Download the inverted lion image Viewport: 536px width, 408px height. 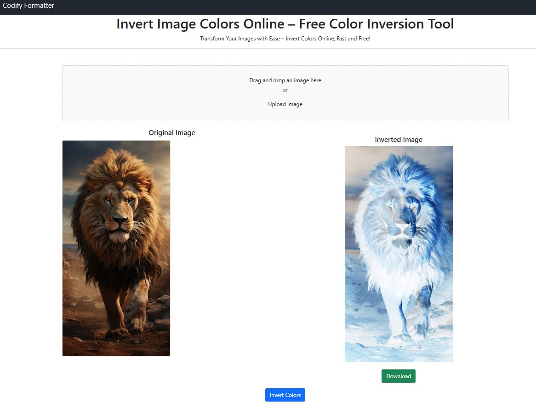[398, 376]
